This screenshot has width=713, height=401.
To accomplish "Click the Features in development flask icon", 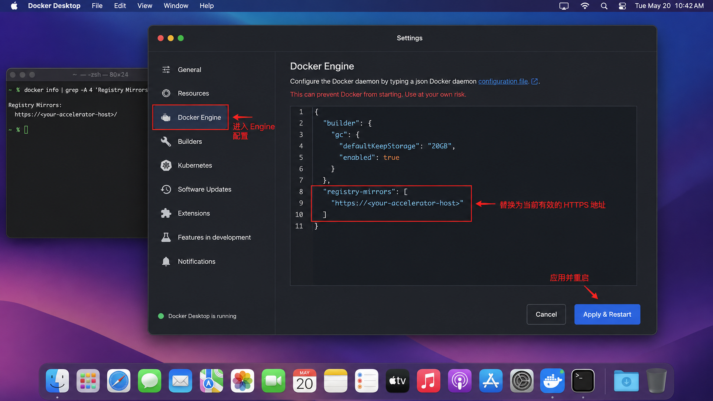I will click(x=166, y=237).
